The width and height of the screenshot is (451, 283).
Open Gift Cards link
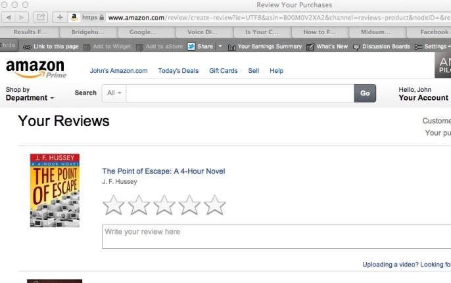(x=224, y=71)
